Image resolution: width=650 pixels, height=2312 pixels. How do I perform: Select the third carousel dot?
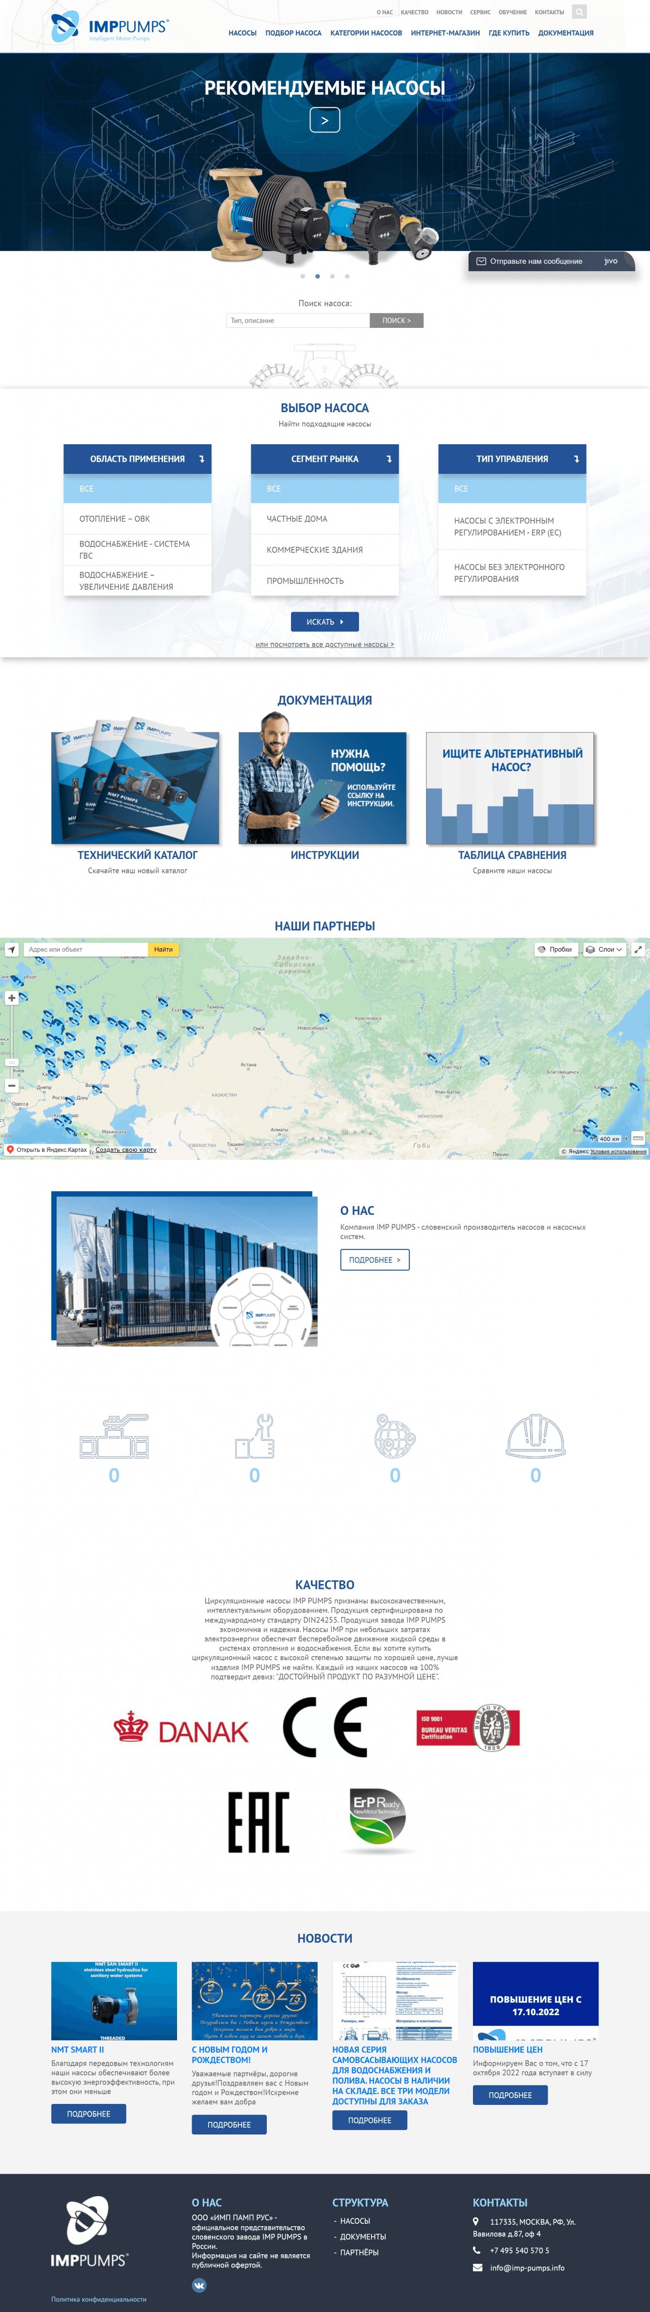[332, 276]
